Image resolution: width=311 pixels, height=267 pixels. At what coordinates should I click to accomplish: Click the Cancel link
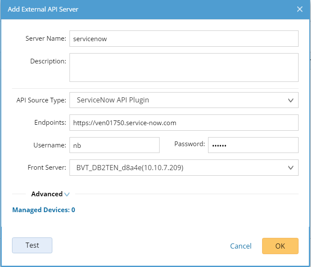tap(241, 246)
